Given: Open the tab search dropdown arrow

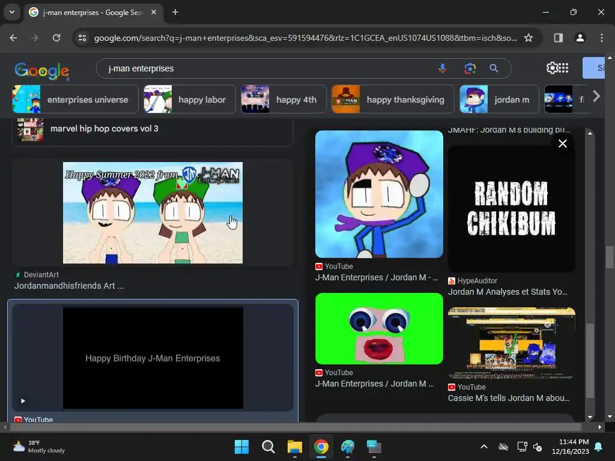Looking at the screenshot, I should [x=12, y=12].
